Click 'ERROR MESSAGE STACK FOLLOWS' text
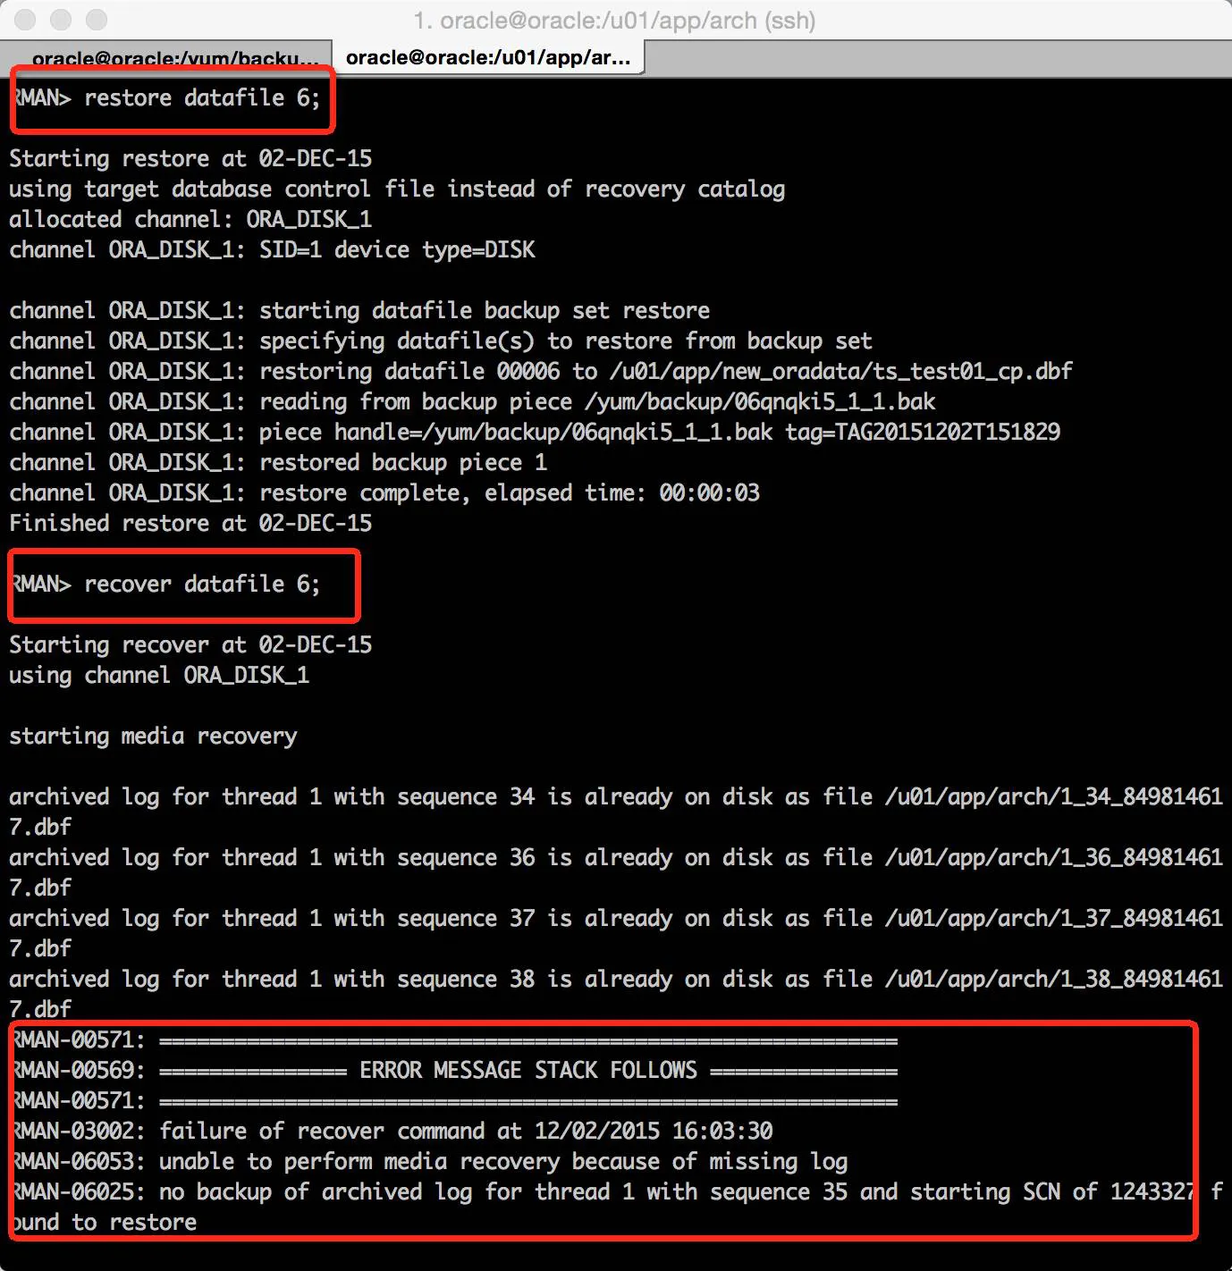The width and height of the screenshot is (1232, 1271). pos(528,1071)
